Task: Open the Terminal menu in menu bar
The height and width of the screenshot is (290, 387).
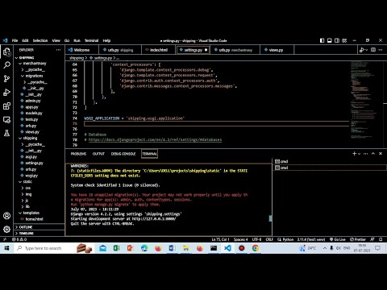Action: [91, 40]
